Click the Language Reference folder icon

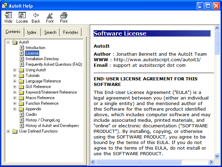pyautogui.click(x=21, y=81)
